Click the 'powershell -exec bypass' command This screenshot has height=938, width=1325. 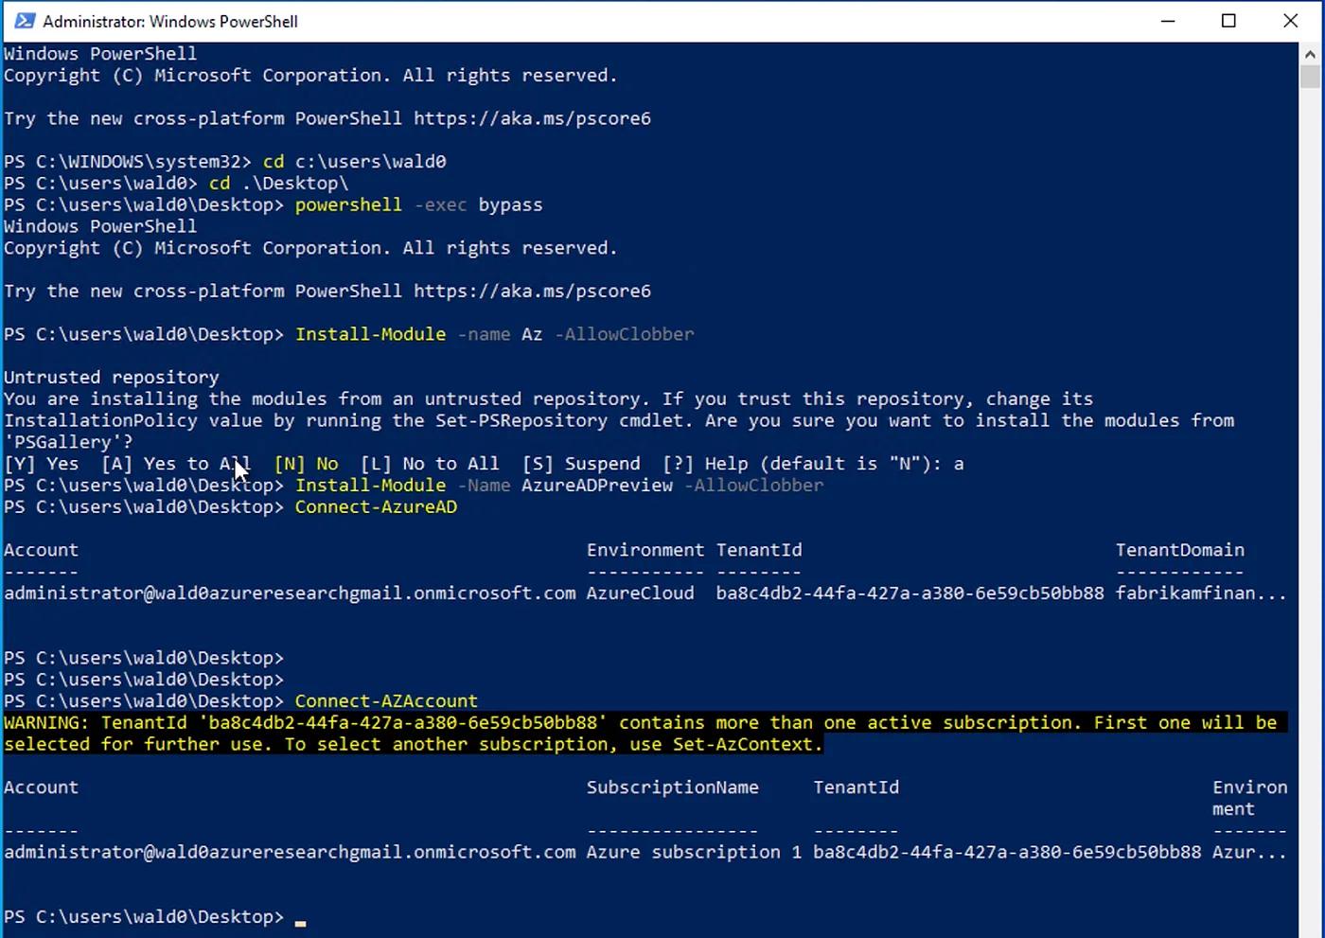point(418,204)
